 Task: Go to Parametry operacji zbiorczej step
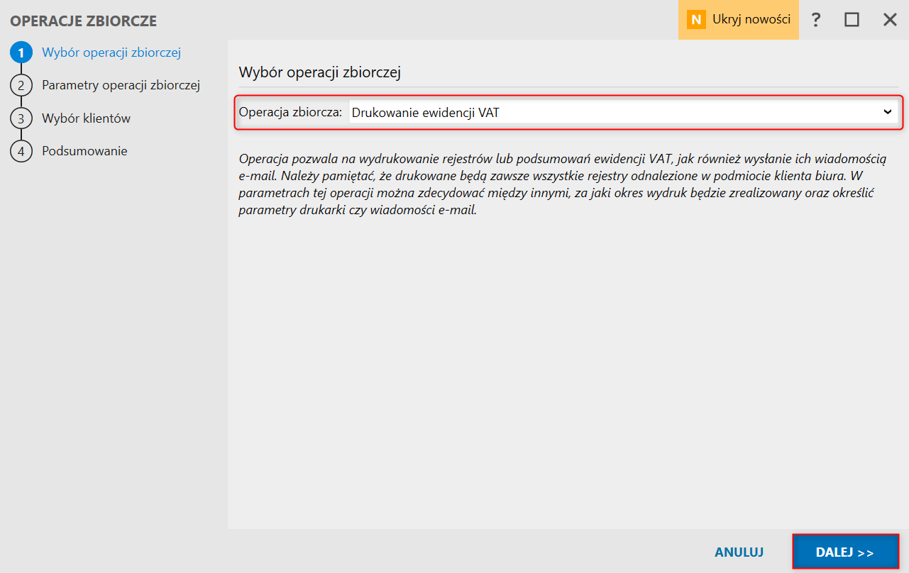tap(121, 85)
